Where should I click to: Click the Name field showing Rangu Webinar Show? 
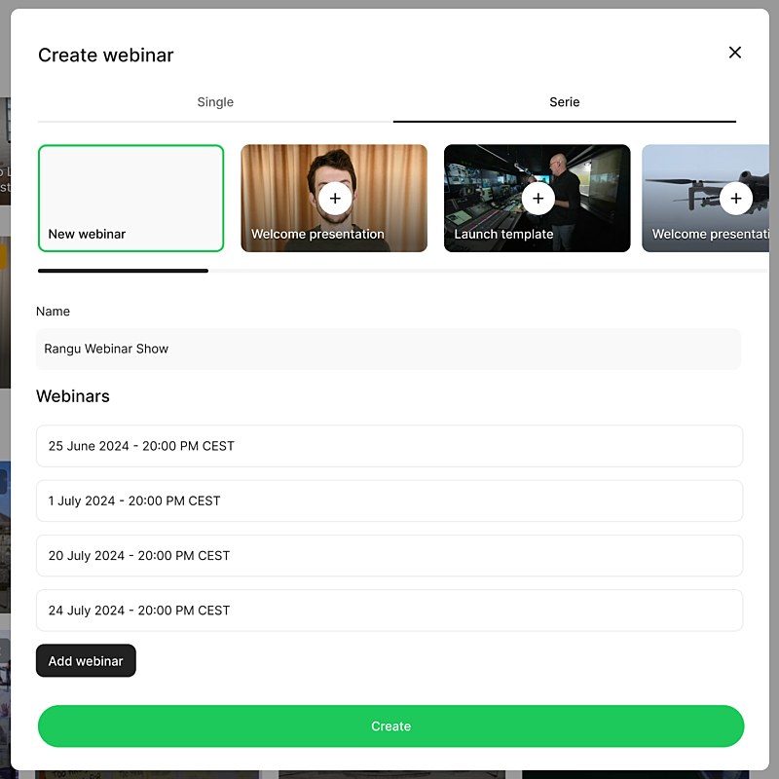389,349
